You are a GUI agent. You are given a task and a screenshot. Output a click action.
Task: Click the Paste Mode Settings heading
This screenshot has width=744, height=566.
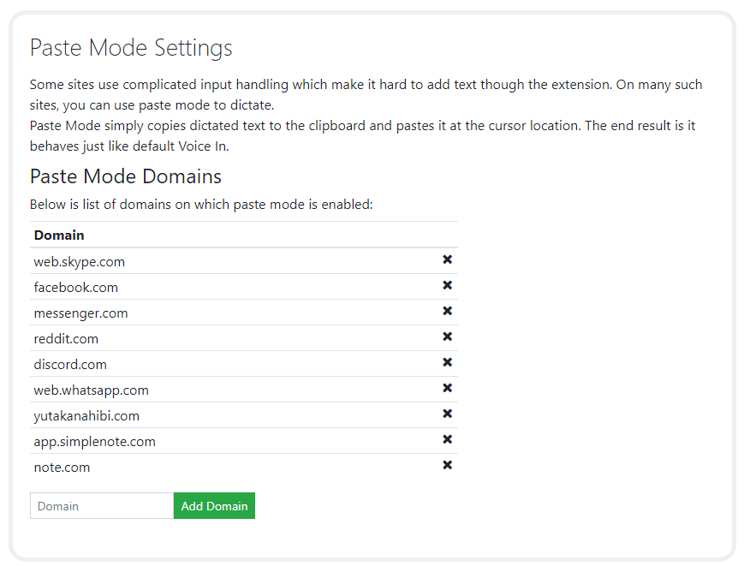tap(131, 48)
